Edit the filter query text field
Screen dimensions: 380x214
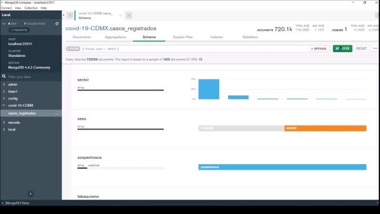[x=194, y=49]
